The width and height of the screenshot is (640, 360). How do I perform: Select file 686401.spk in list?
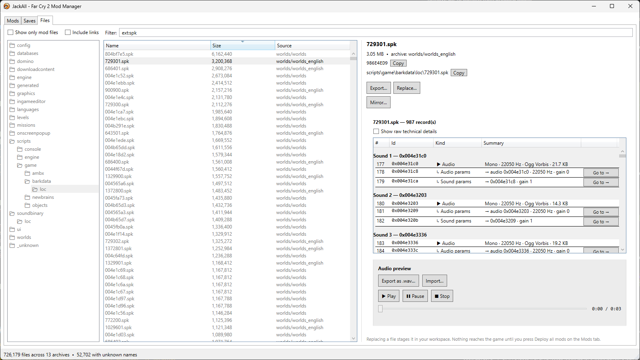227,69
